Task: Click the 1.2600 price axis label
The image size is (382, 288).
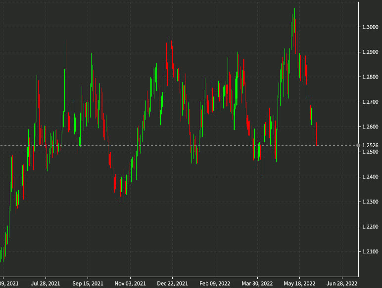Action: point(370,127)
